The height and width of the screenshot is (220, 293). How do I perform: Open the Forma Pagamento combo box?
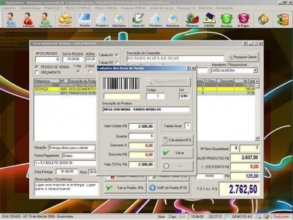click(79, 155)
